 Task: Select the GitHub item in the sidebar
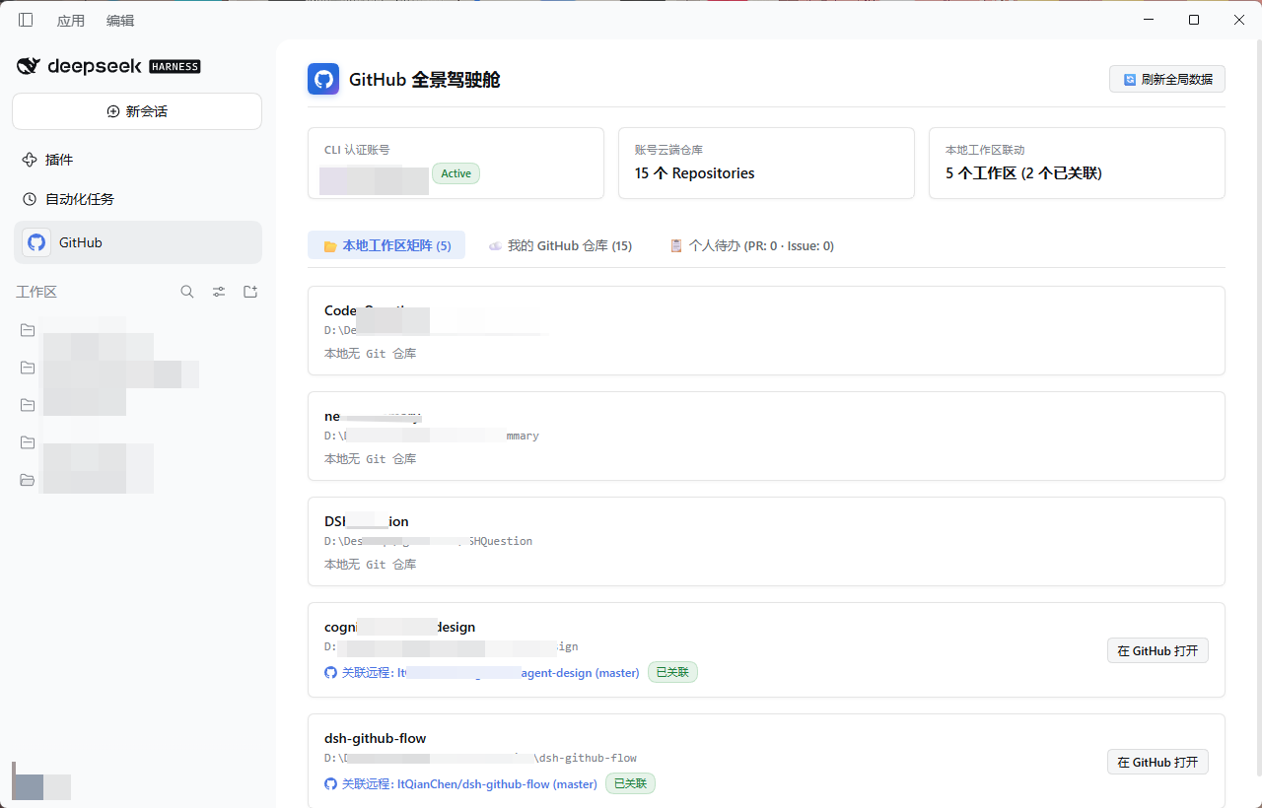(x=138, y=242)
